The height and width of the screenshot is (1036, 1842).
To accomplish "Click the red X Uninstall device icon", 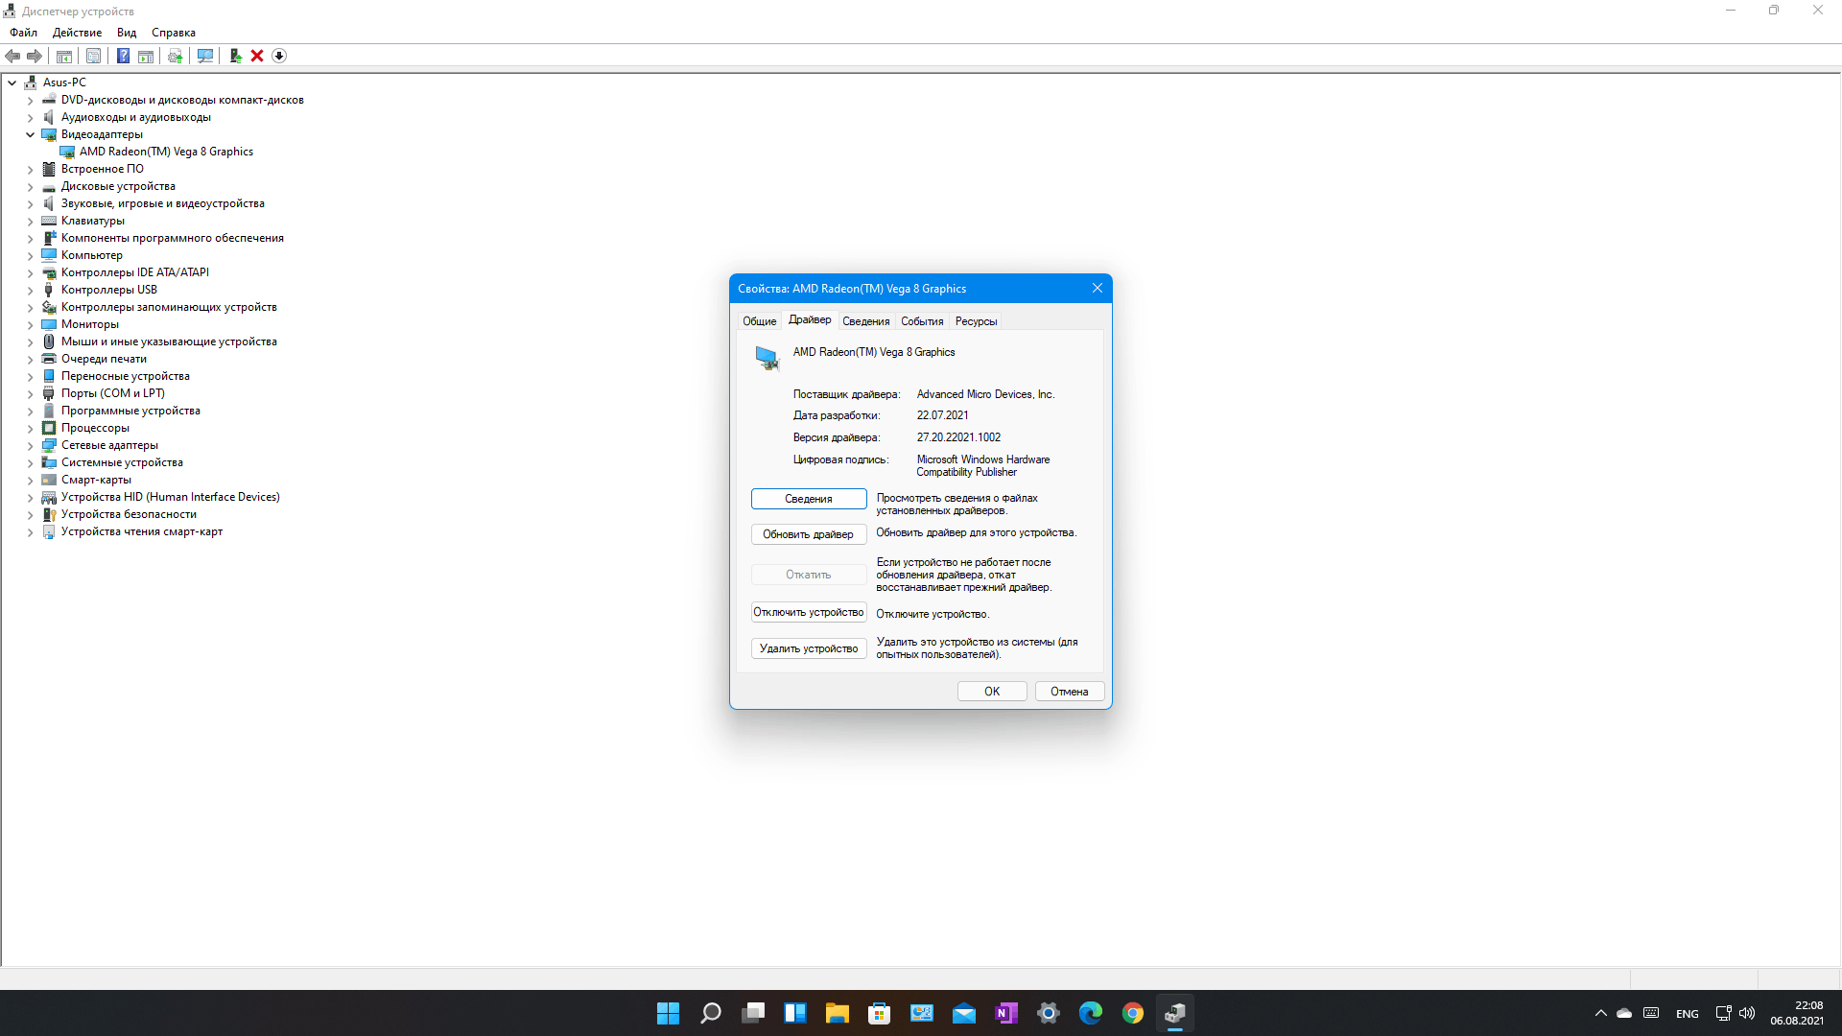I will point(257,56).
